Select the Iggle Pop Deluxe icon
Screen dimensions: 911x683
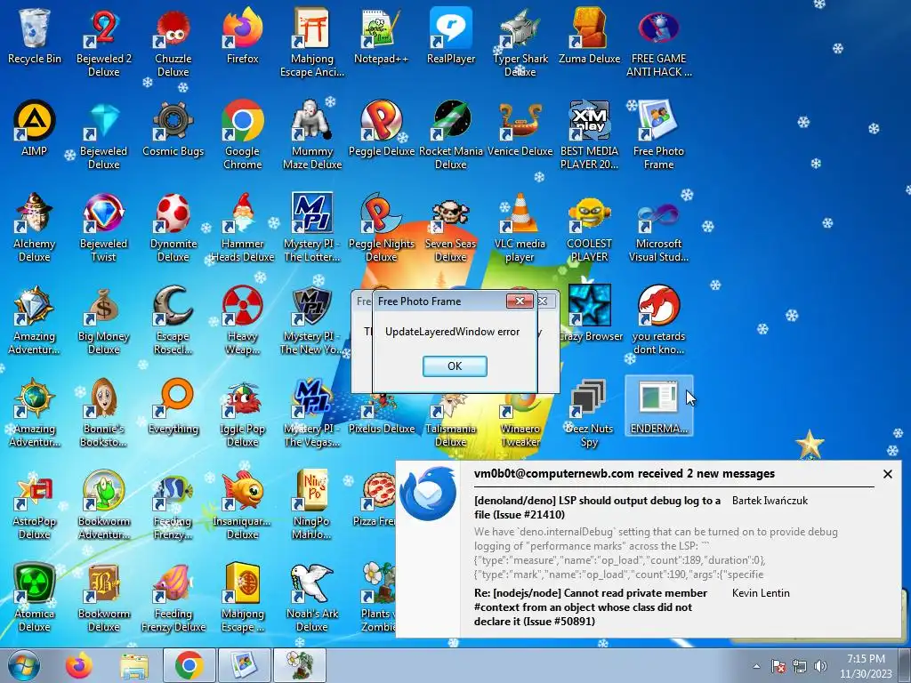click(x=242, y=414)
